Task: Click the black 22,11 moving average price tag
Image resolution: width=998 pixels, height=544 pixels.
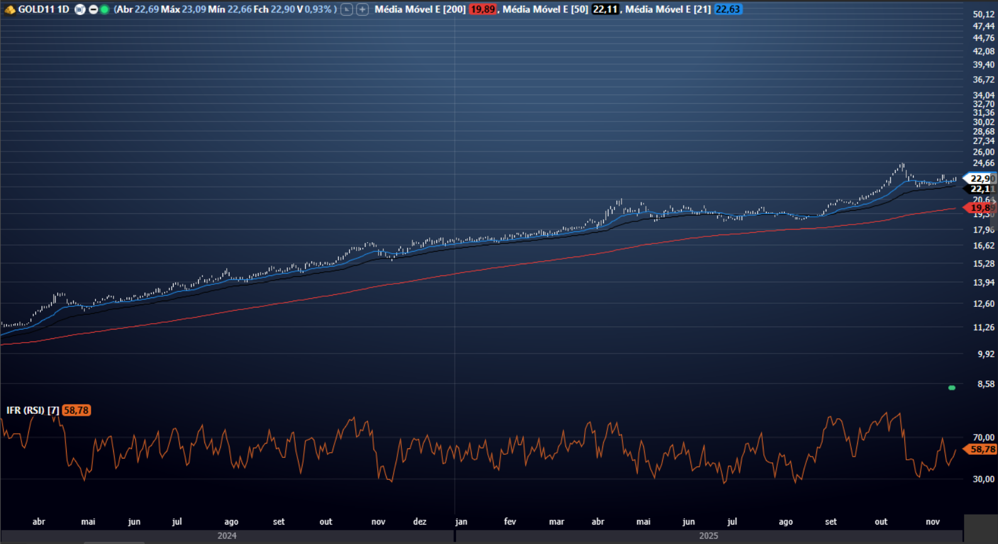Action: click(980, 189)
